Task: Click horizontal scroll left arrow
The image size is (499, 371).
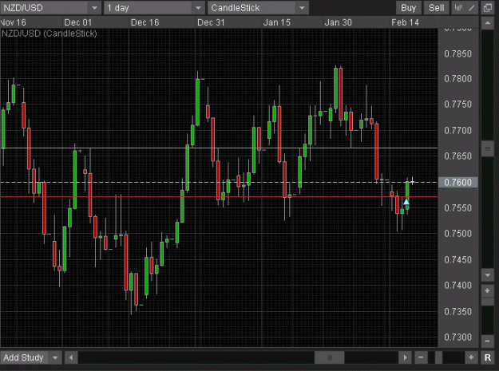Action: click(x=71, y=357)
